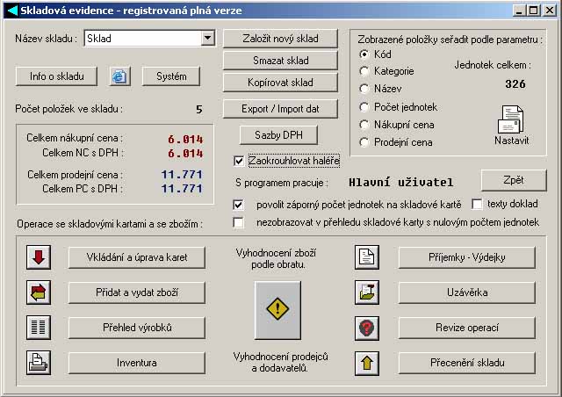Viewport: 562px width, 397px height.
Task: Click total units value 326
Action: (x=515, y=84)
